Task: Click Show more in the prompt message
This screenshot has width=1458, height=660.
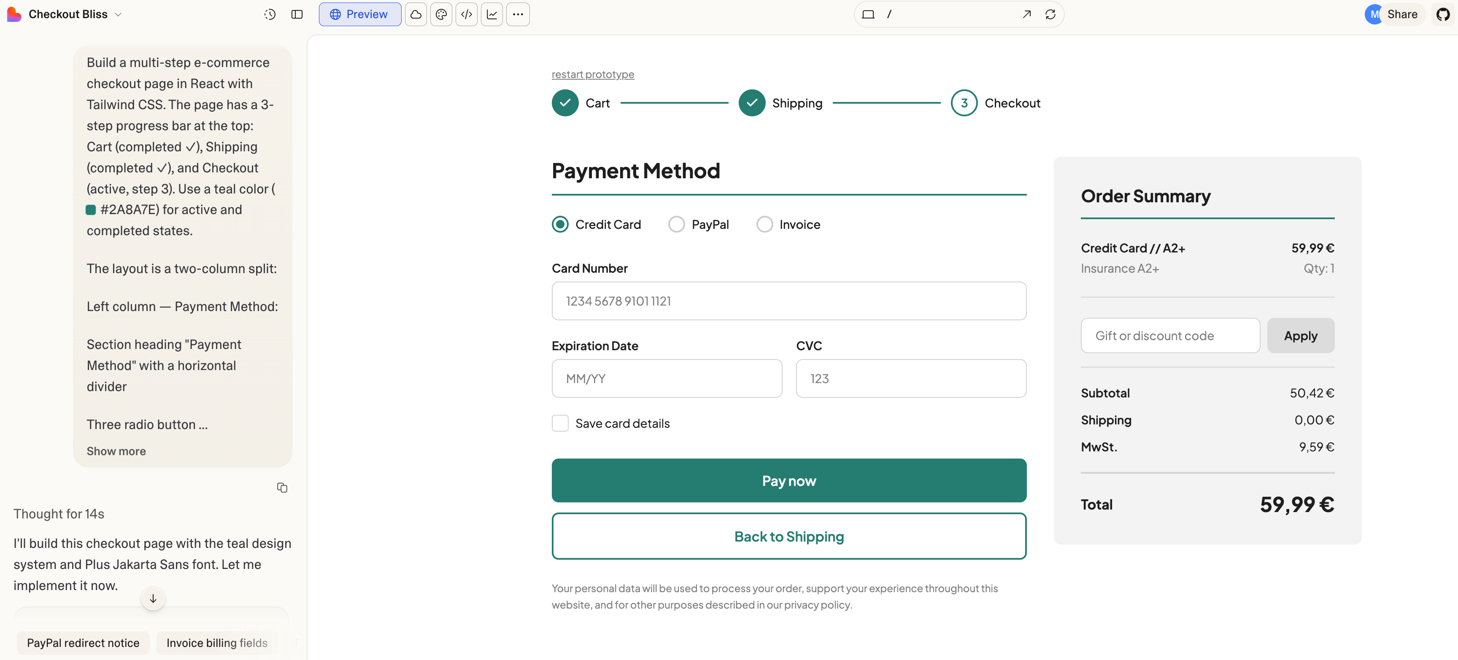Action: point(116,451)
